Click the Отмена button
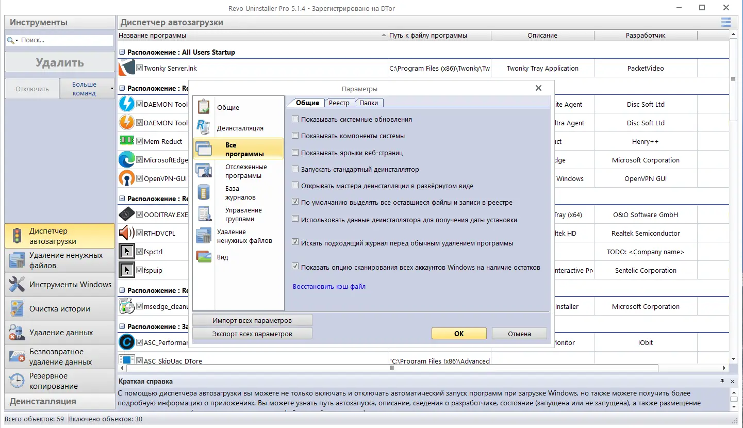743x428 pixels. click(519, 334)
